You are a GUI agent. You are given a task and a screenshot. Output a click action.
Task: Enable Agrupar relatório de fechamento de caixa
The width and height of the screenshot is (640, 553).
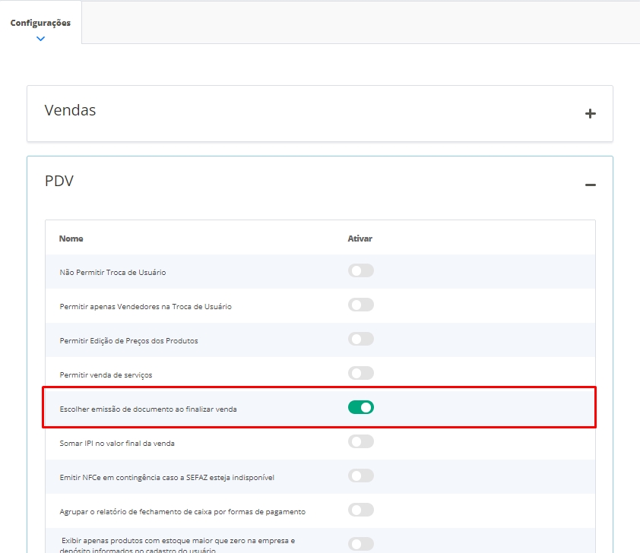coord(361,510)
